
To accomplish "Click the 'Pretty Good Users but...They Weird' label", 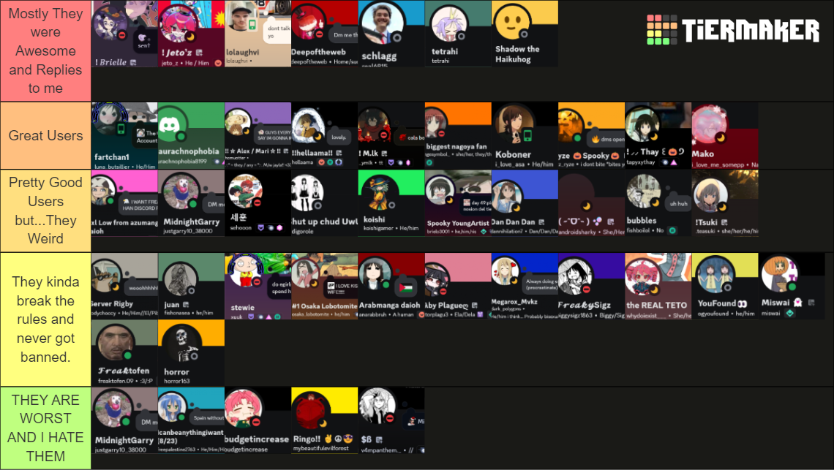I will pyautogui.click(x=46, y=211).
